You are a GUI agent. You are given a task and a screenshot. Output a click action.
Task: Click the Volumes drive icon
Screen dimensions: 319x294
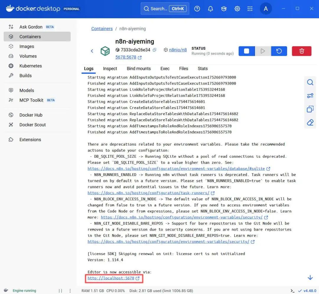11,56
